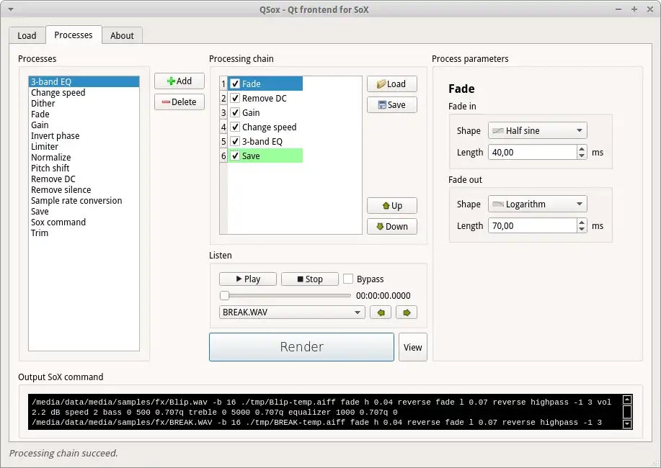Screen dimensions: 661x468
Task: Go to previous file using left arrow
Action: [x=381, y=312]
